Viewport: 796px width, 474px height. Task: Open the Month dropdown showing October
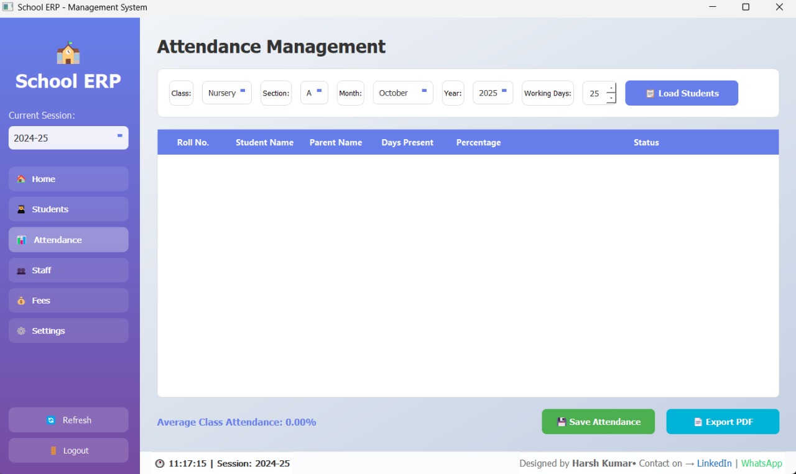tap(402, 93)
